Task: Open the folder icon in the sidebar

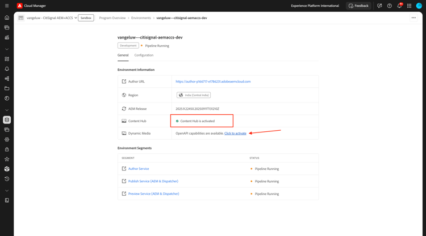Action: 7,88
